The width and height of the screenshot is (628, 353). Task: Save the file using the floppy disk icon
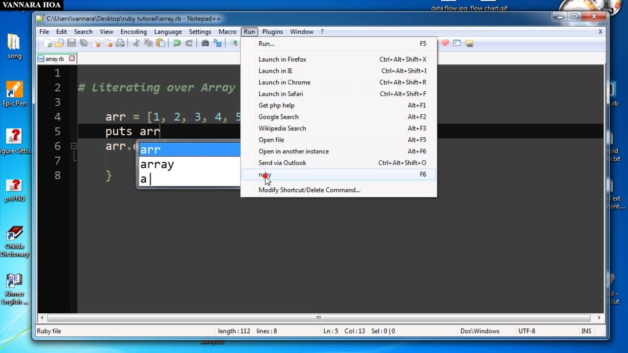(72, 44)
